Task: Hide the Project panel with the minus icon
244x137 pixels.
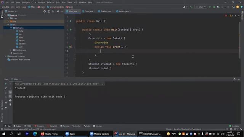Action: click(x=62, y=11)
